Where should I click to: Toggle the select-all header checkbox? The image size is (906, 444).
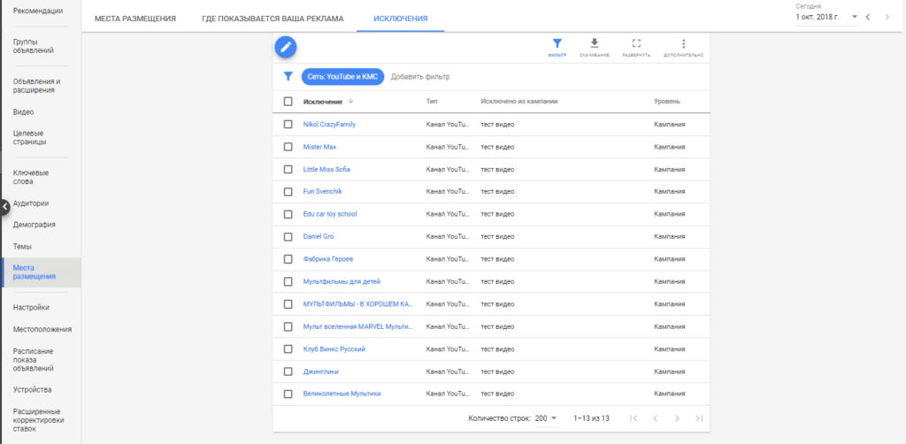pyautogui.click(x=288, y=102)
